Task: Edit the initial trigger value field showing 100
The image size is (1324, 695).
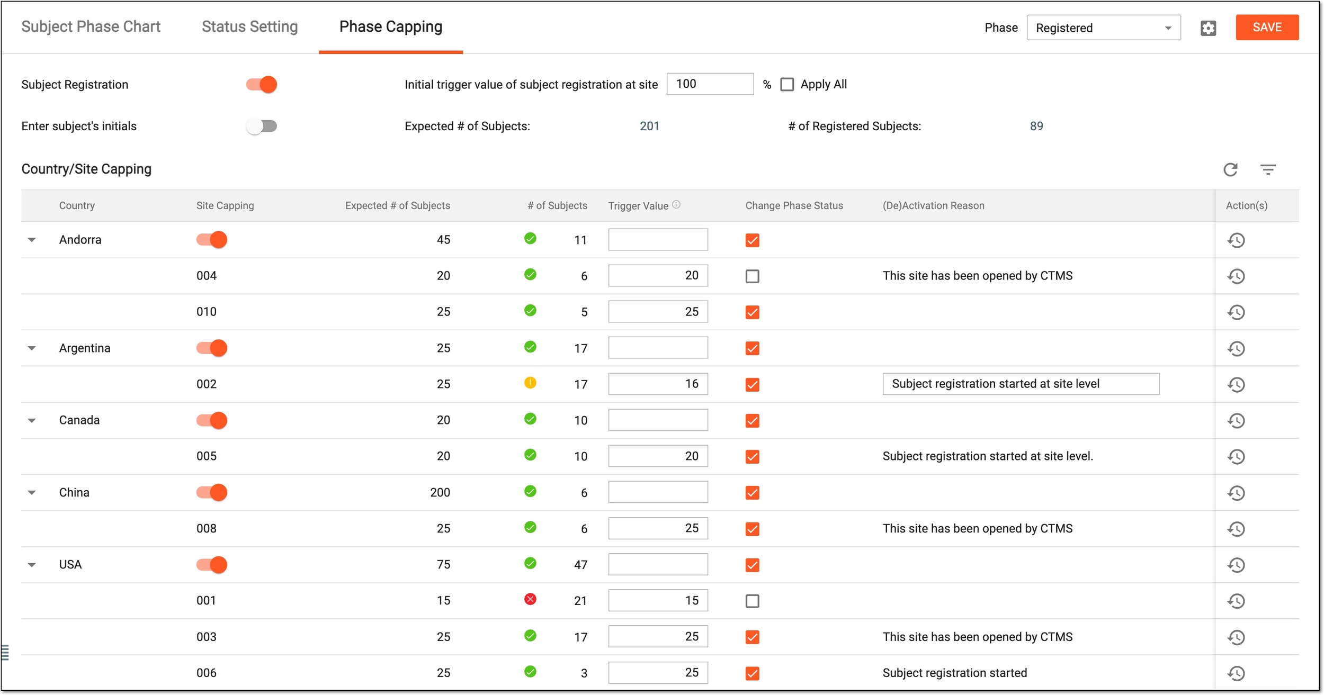Action: (710, 84)
